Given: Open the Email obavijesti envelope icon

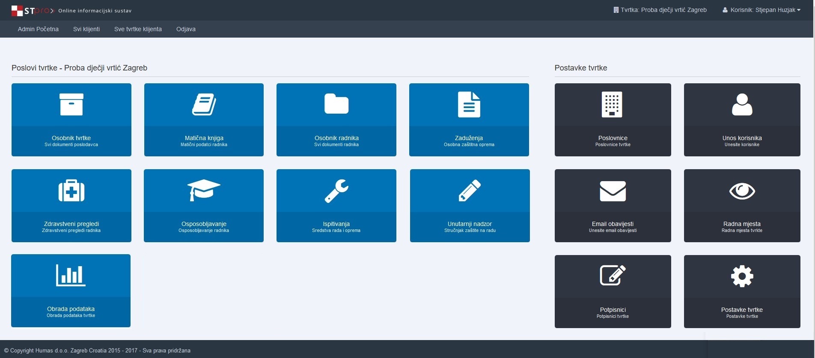Looking at the screenshot, I should (x=613, y=191).
